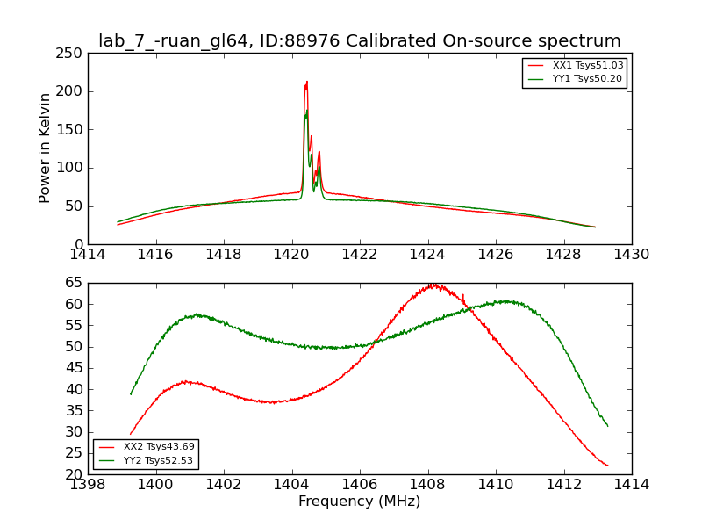Click the 1406 tick label on bottom plot

tap(360, 485)
